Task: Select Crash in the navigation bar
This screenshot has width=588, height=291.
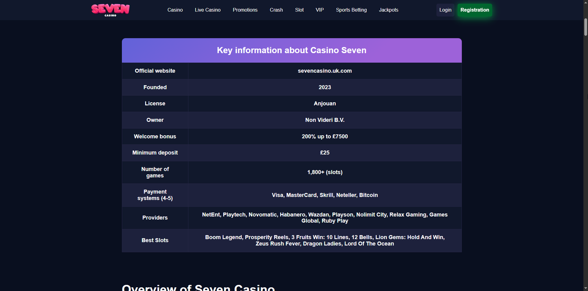Action: 276,10
